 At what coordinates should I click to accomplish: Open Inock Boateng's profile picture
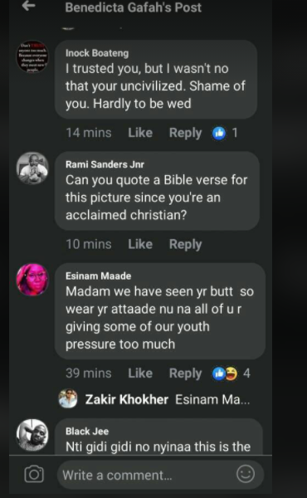point(32,56)
